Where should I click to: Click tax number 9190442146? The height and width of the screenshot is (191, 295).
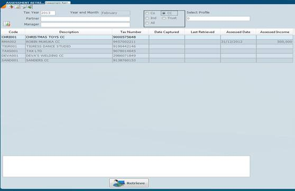pos(131,46)
